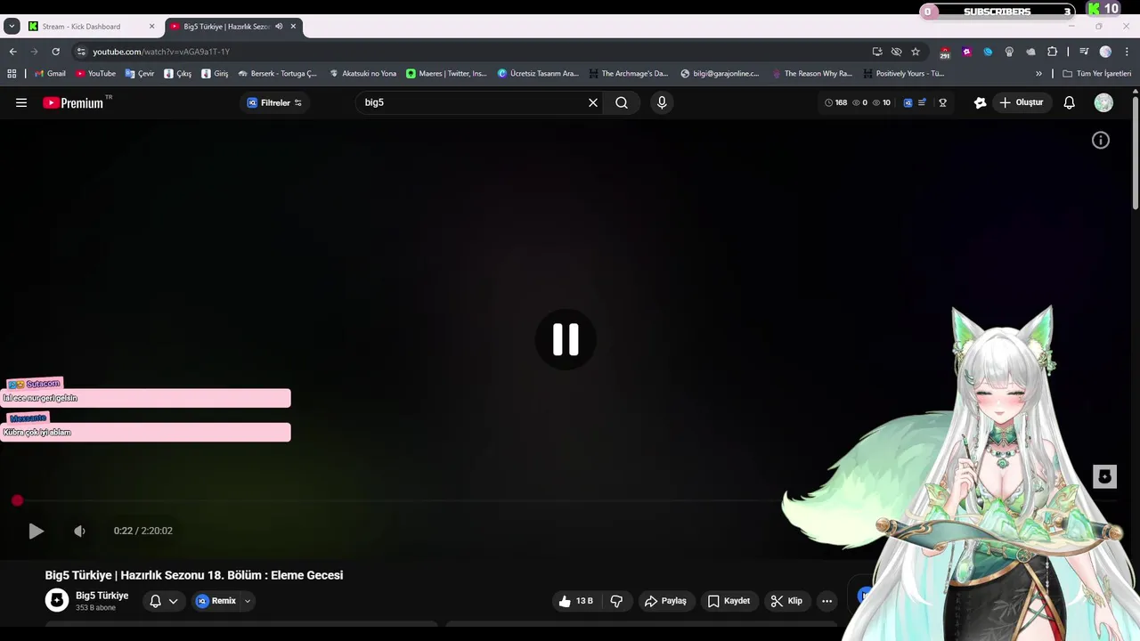
Task: Click the overlay download icon on video
Action: (x=1104, y=476)
